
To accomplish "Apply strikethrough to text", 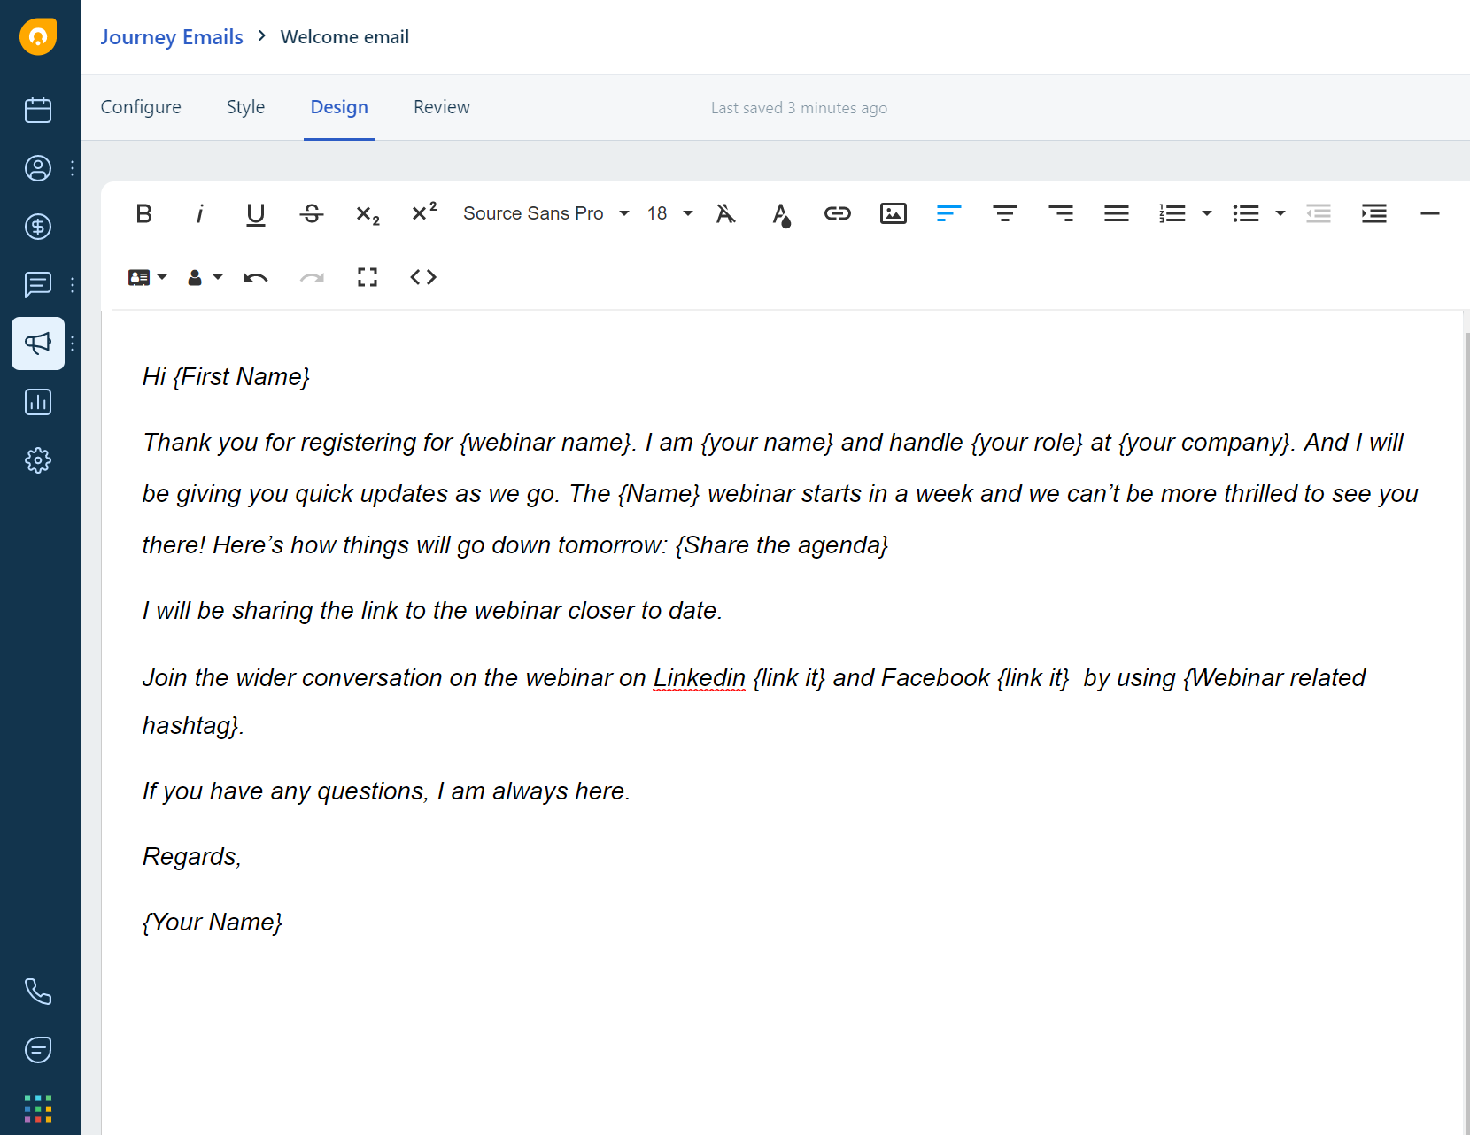I will 312,213.
